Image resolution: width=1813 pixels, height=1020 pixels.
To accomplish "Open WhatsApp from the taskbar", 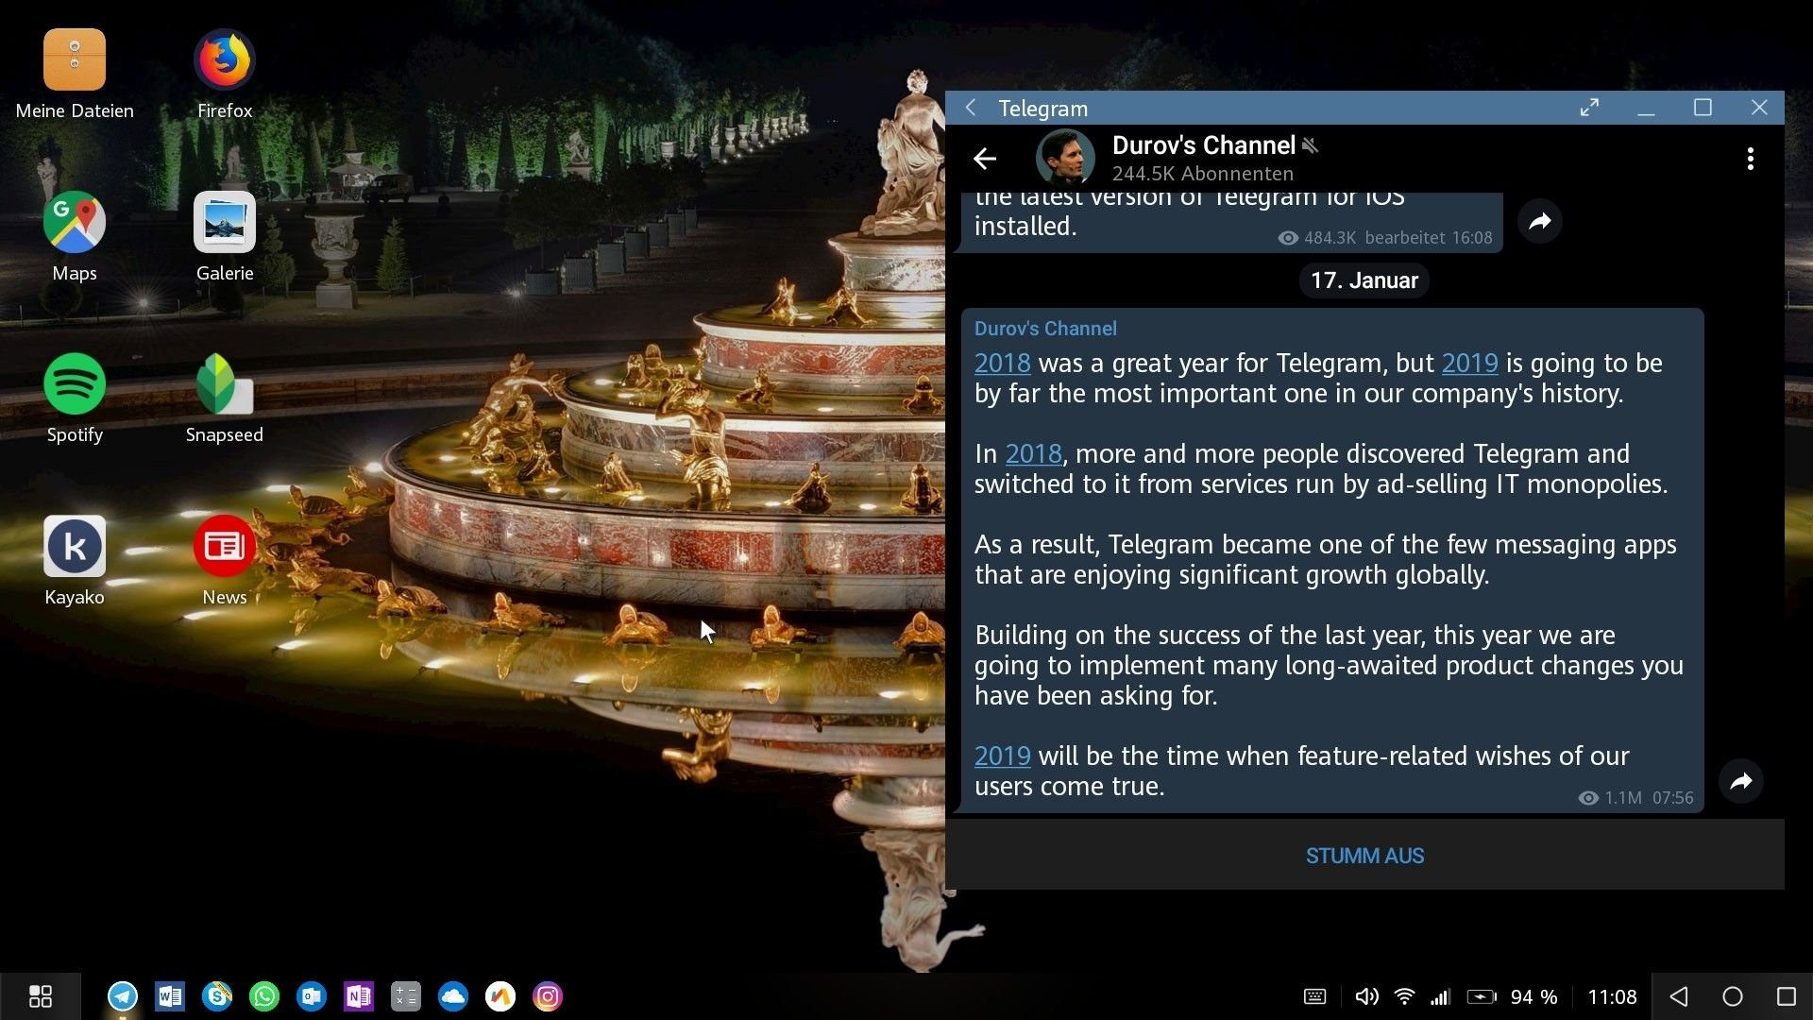I will 264,996.
